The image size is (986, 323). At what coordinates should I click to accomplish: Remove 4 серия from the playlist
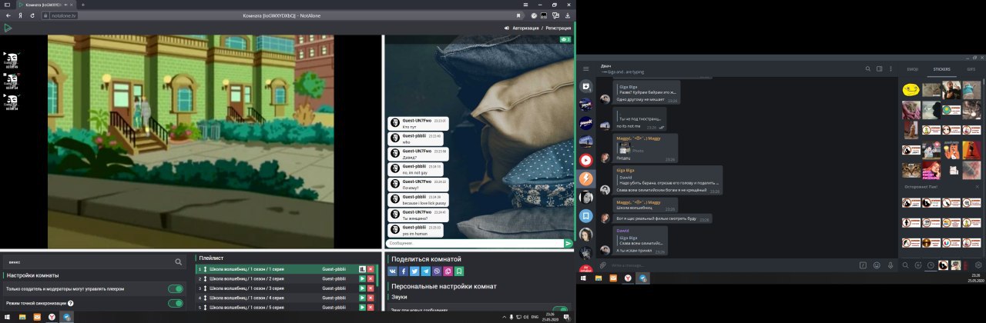(x=371, y=297)
